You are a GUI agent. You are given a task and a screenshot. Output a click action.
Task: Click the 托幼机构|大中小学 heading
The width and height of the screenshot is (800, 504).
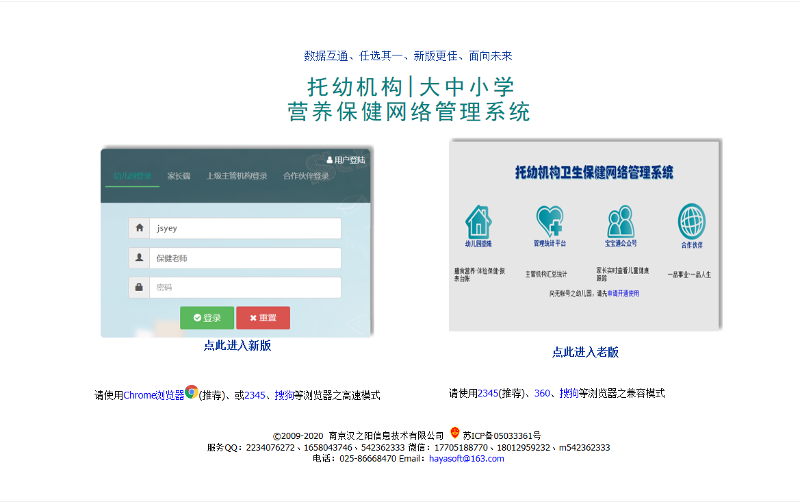tap(411, 87)
